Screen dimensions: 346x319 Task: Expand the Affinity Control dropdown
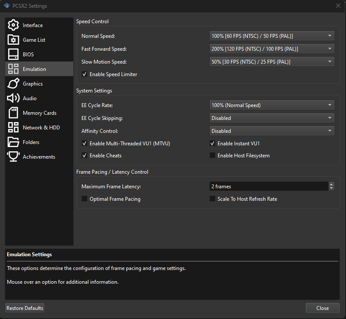click(272, 131)
